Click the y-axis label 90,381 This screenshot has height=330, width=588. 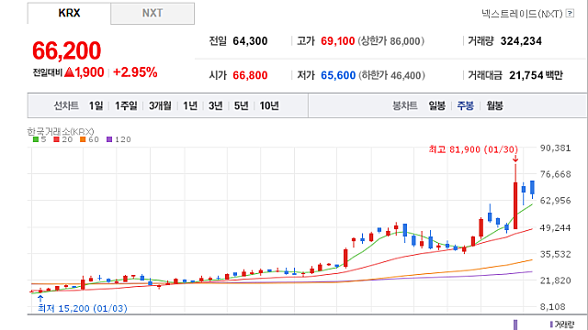pos(555,148)
